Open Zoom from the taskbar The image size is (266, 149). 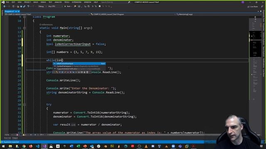tap(173, 146)
